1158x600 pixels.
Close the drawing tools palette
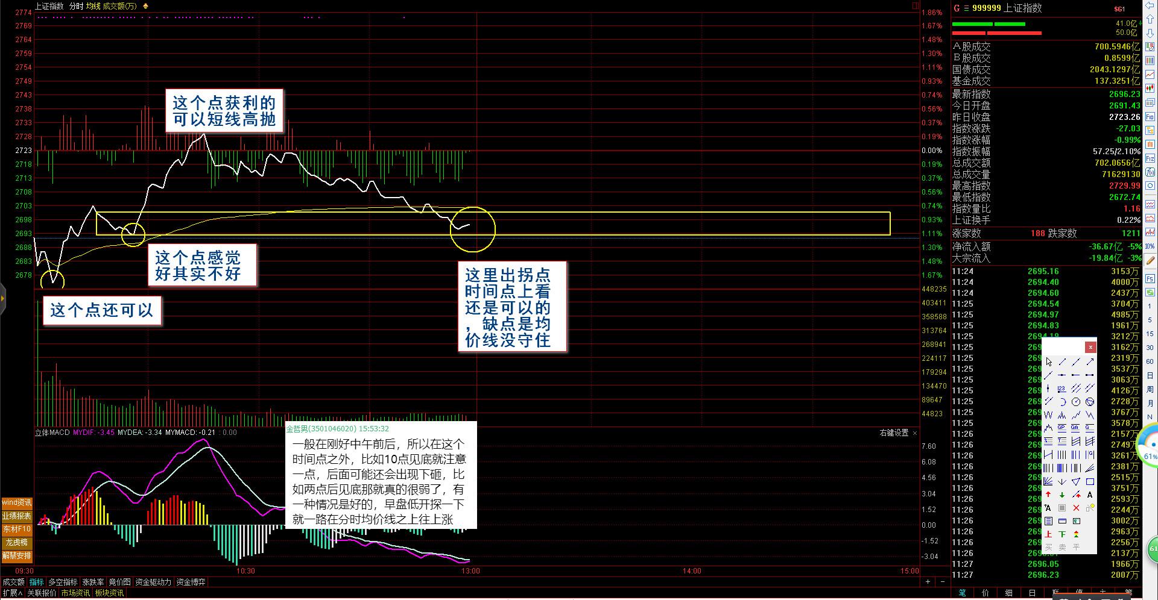point(1090,347)
